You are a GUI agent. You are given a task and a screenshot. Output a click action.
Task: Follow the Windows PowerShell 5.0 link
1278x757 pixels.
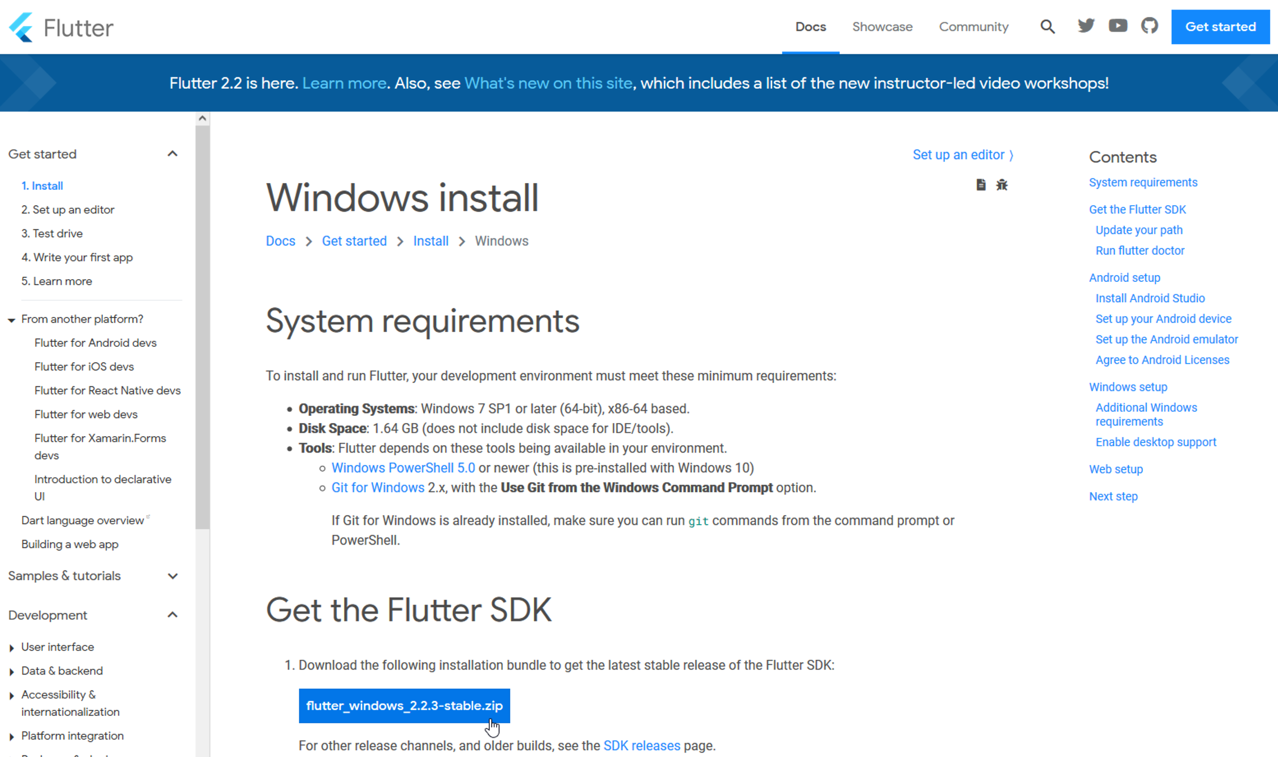403,468
